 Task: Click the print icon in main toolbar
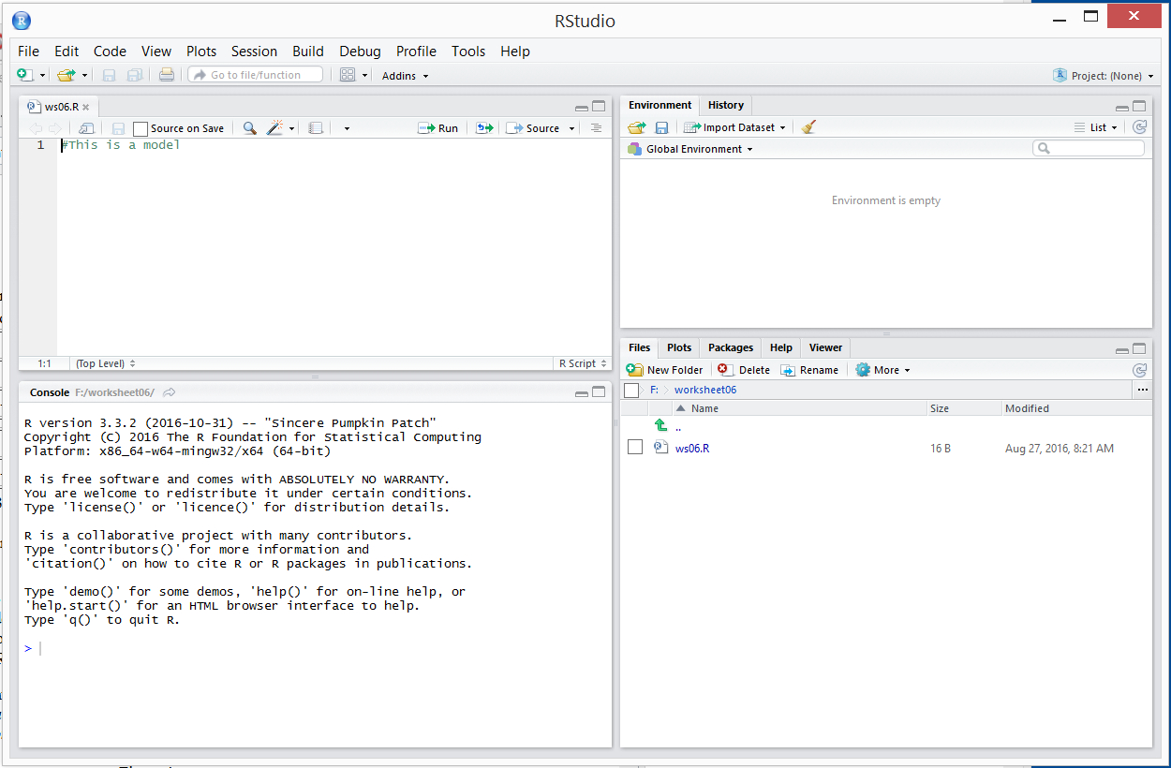166,75
